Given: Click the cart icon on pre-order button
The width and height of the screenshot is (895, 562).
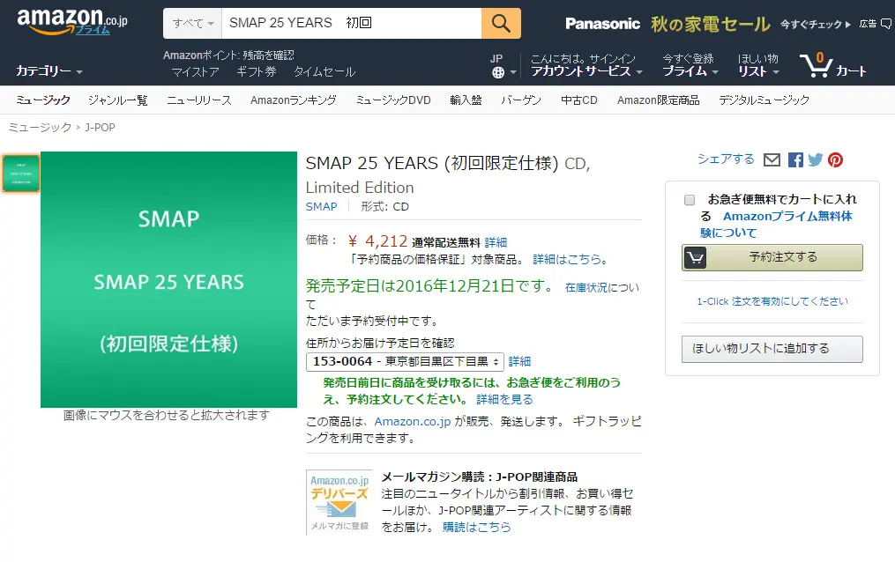Looking at the screenshot, I should (x=695, y=257).
